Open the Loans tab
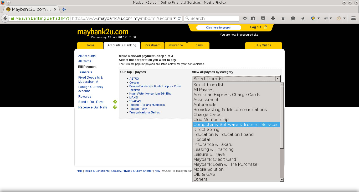This screenshot has height=192, width=359. click(x=198, y=45)
